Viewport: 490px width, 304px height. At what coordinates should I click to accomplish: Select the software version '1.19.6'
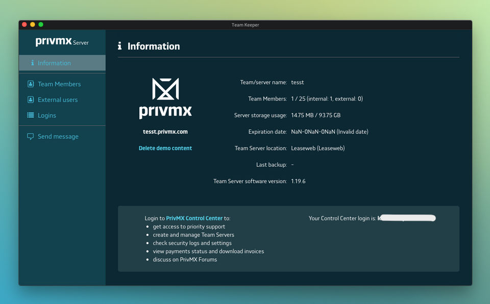coord(298,181)
